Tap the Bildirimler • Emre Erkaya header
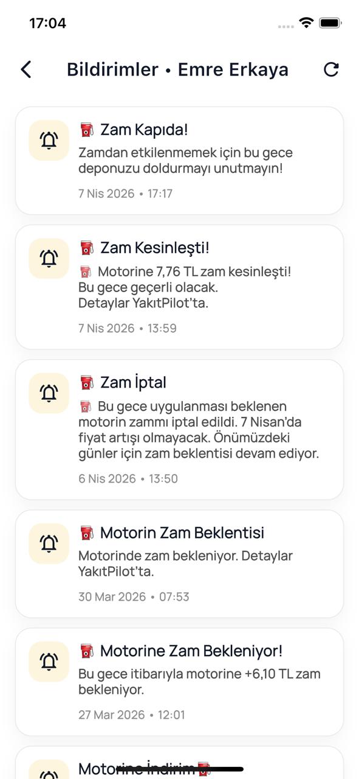 pyautogui.click(x=177, y=69)
